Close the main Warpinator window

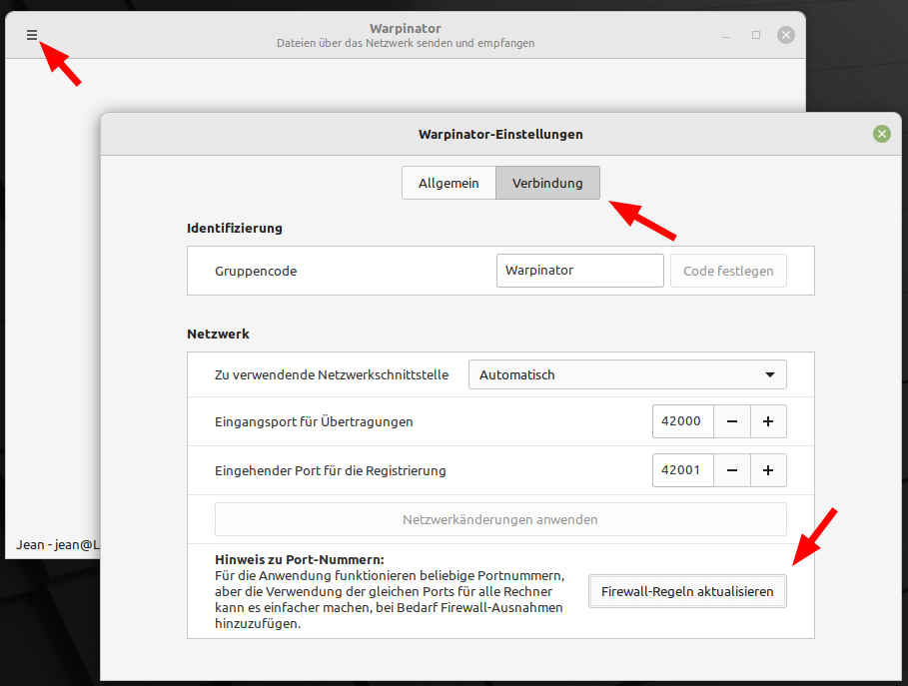pos(785,35)
